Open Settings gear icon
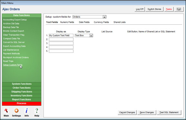This screenshot has height=120, width=186. pos(16,111)
